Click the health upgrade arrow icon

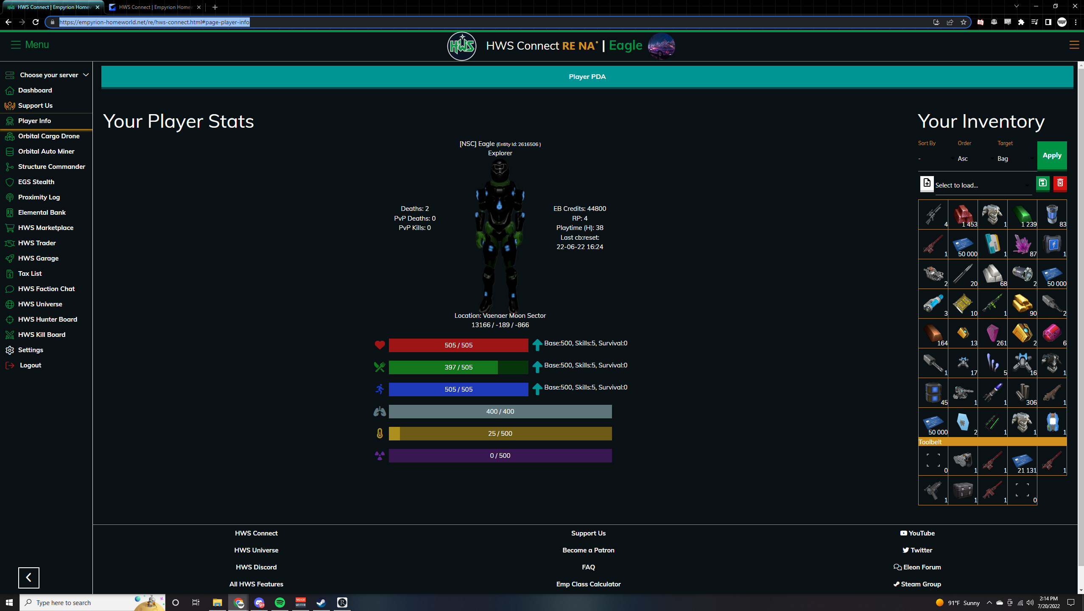pos(537,345)
